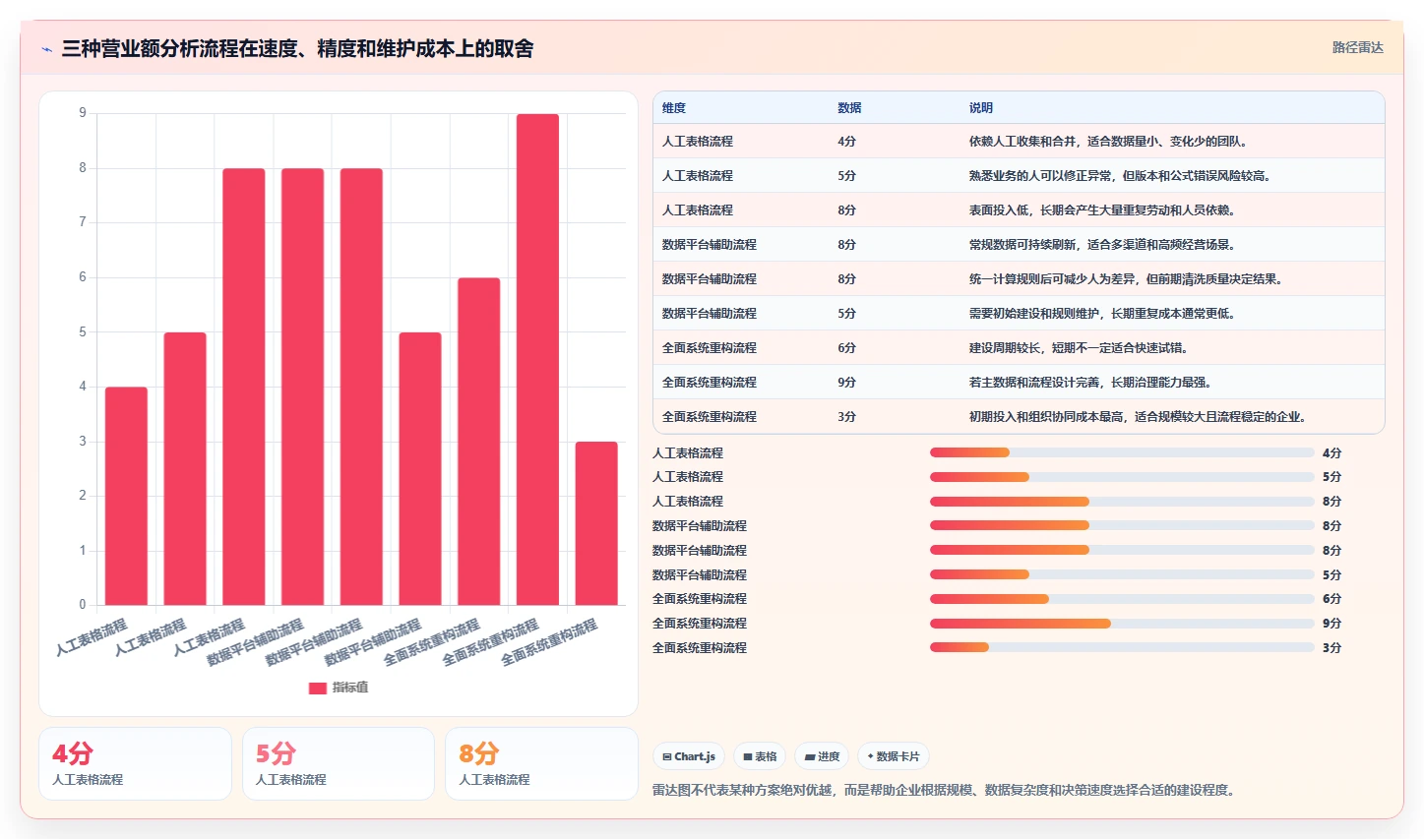Click the description 需要初始建设和规则维护

click(x=1102, y=314)
